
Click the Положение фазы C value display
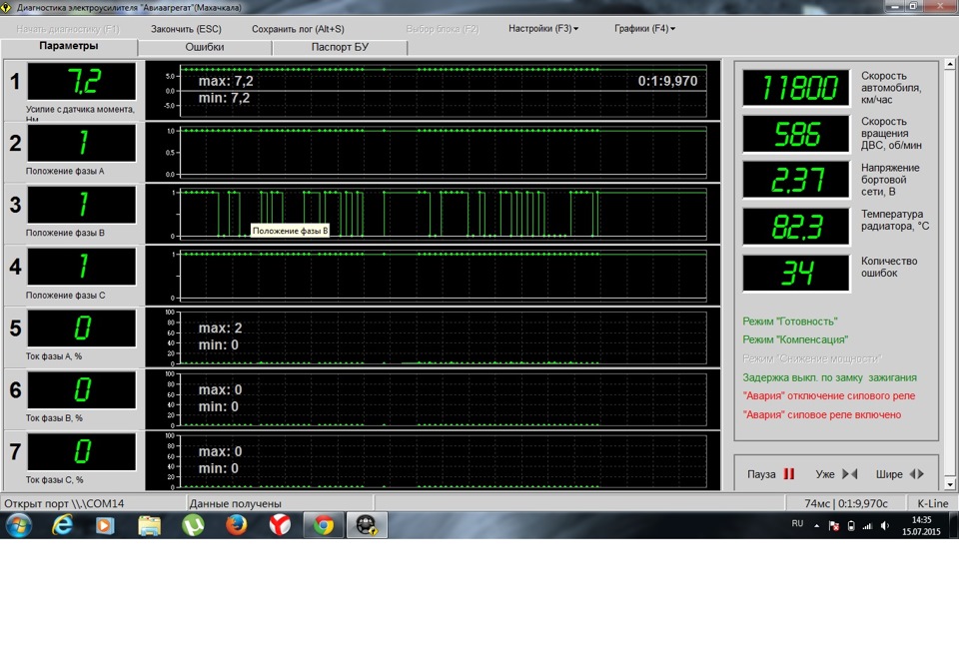coord(82,267)
